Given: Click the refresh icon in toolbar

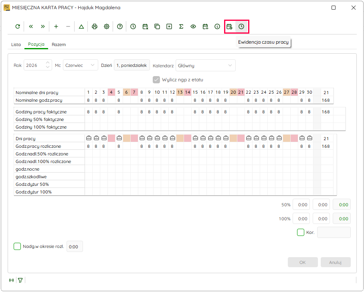Looking at the screenshot, I should [x=18, y=26].
